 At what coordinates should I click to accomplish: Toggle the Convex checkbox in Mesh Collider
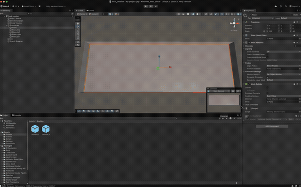[x=268, y=88]
